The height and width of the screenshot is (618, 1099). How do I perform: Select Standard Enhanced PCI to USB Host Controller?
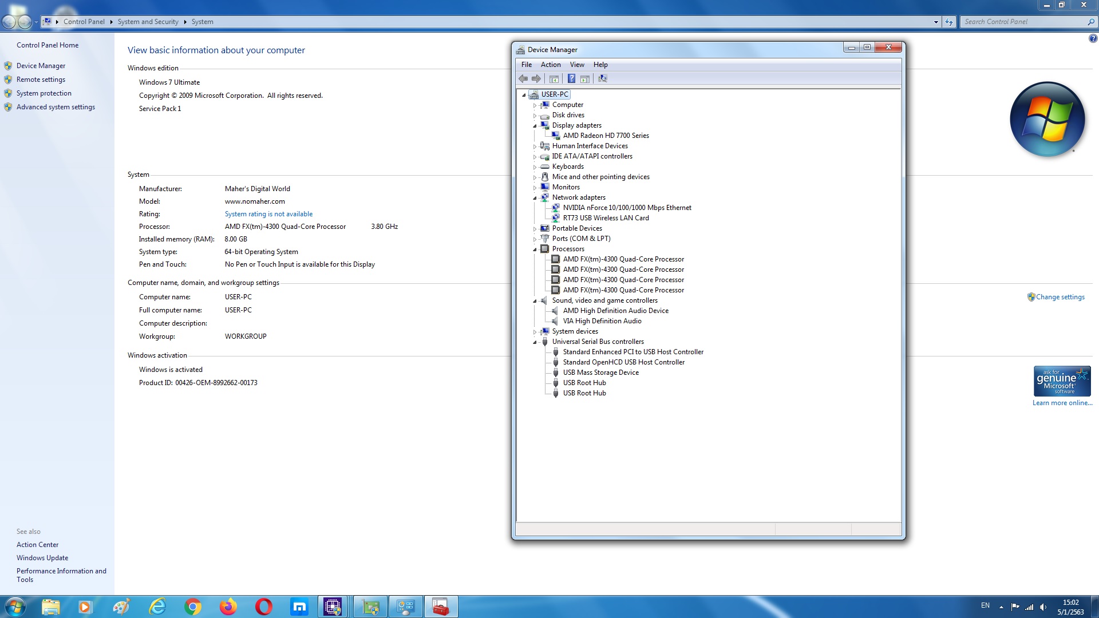click(x=633, y=352)
